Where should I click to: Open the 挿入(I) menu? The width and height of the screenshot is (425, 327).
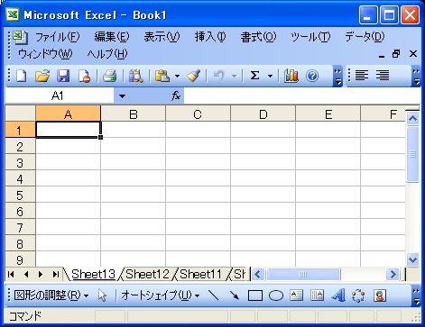pyautogui.click(x=210, y=37)
